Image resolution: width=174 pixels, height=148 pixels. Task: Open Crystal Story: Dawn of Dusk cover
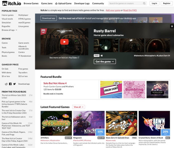(x=154, y=123)
